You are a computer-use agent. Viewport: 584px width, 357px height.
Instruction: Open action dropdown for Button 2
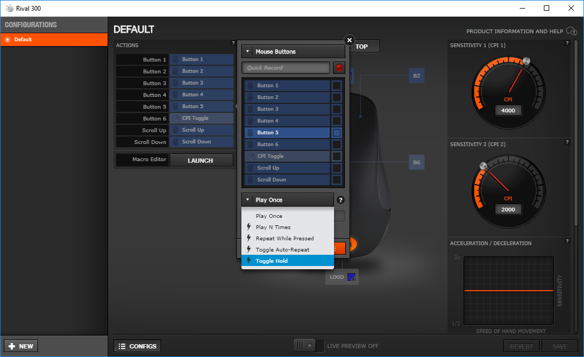coord(201,71)
